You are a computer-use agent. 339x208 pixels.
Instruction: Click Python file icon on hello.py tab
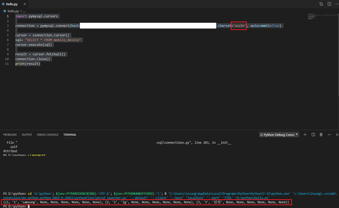tap(3, 4)
